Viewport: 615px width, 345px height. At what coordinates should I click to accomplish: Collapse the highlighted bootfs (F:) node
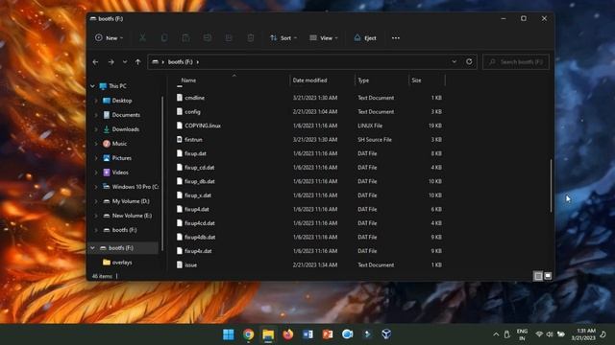93,248
